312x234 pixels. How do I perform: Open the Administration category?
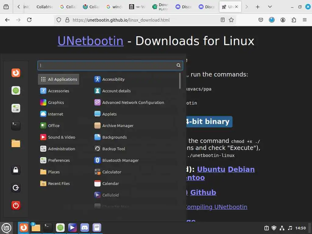(58, 149)
